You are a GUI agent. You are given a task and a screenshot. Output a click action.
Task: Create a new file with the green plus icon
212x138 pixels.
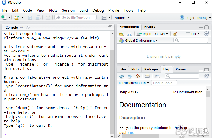click(x=4, y=17)
